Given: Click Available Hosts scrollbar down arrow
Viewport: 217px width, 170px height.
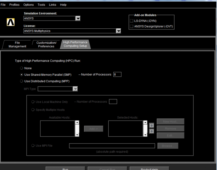Looking at the screenshot, I should 77,135.
